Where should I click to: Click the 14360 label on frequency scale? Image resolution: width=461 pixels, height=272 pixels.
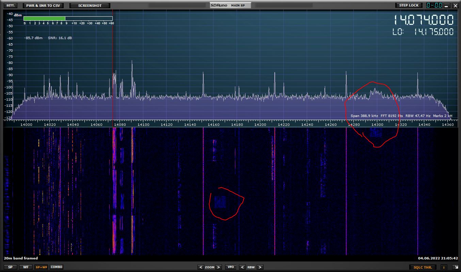(447, 125)
